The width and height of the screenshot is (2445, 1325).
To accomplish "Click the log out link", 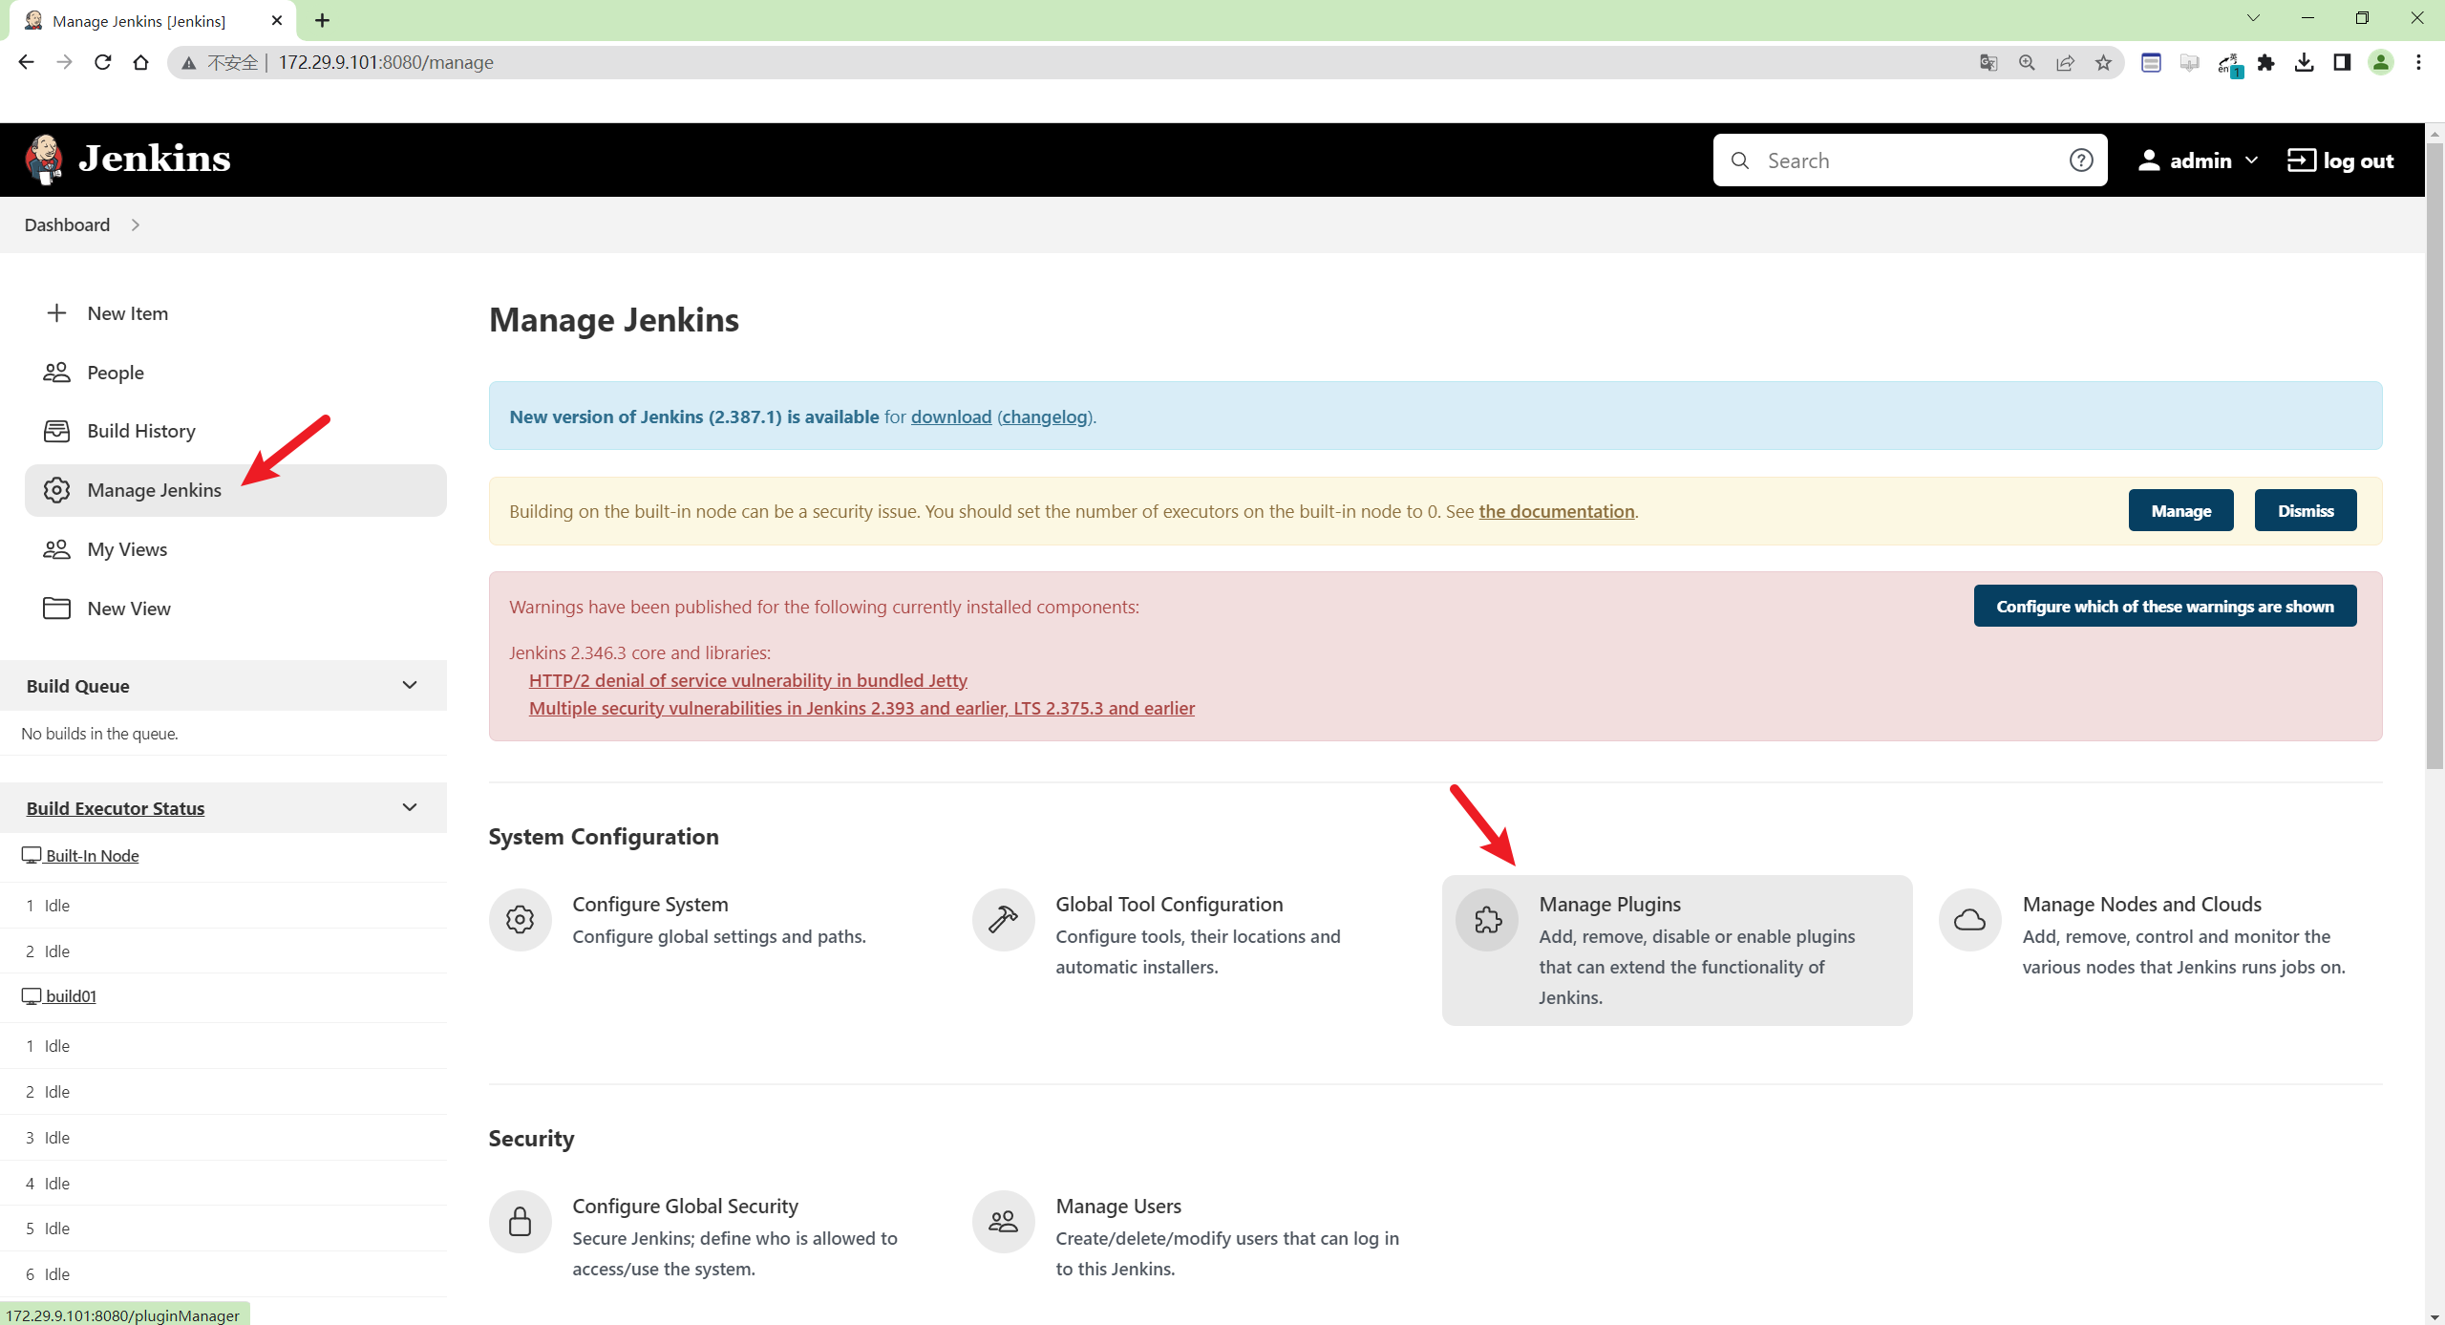I will click(x=2340, y=160).
